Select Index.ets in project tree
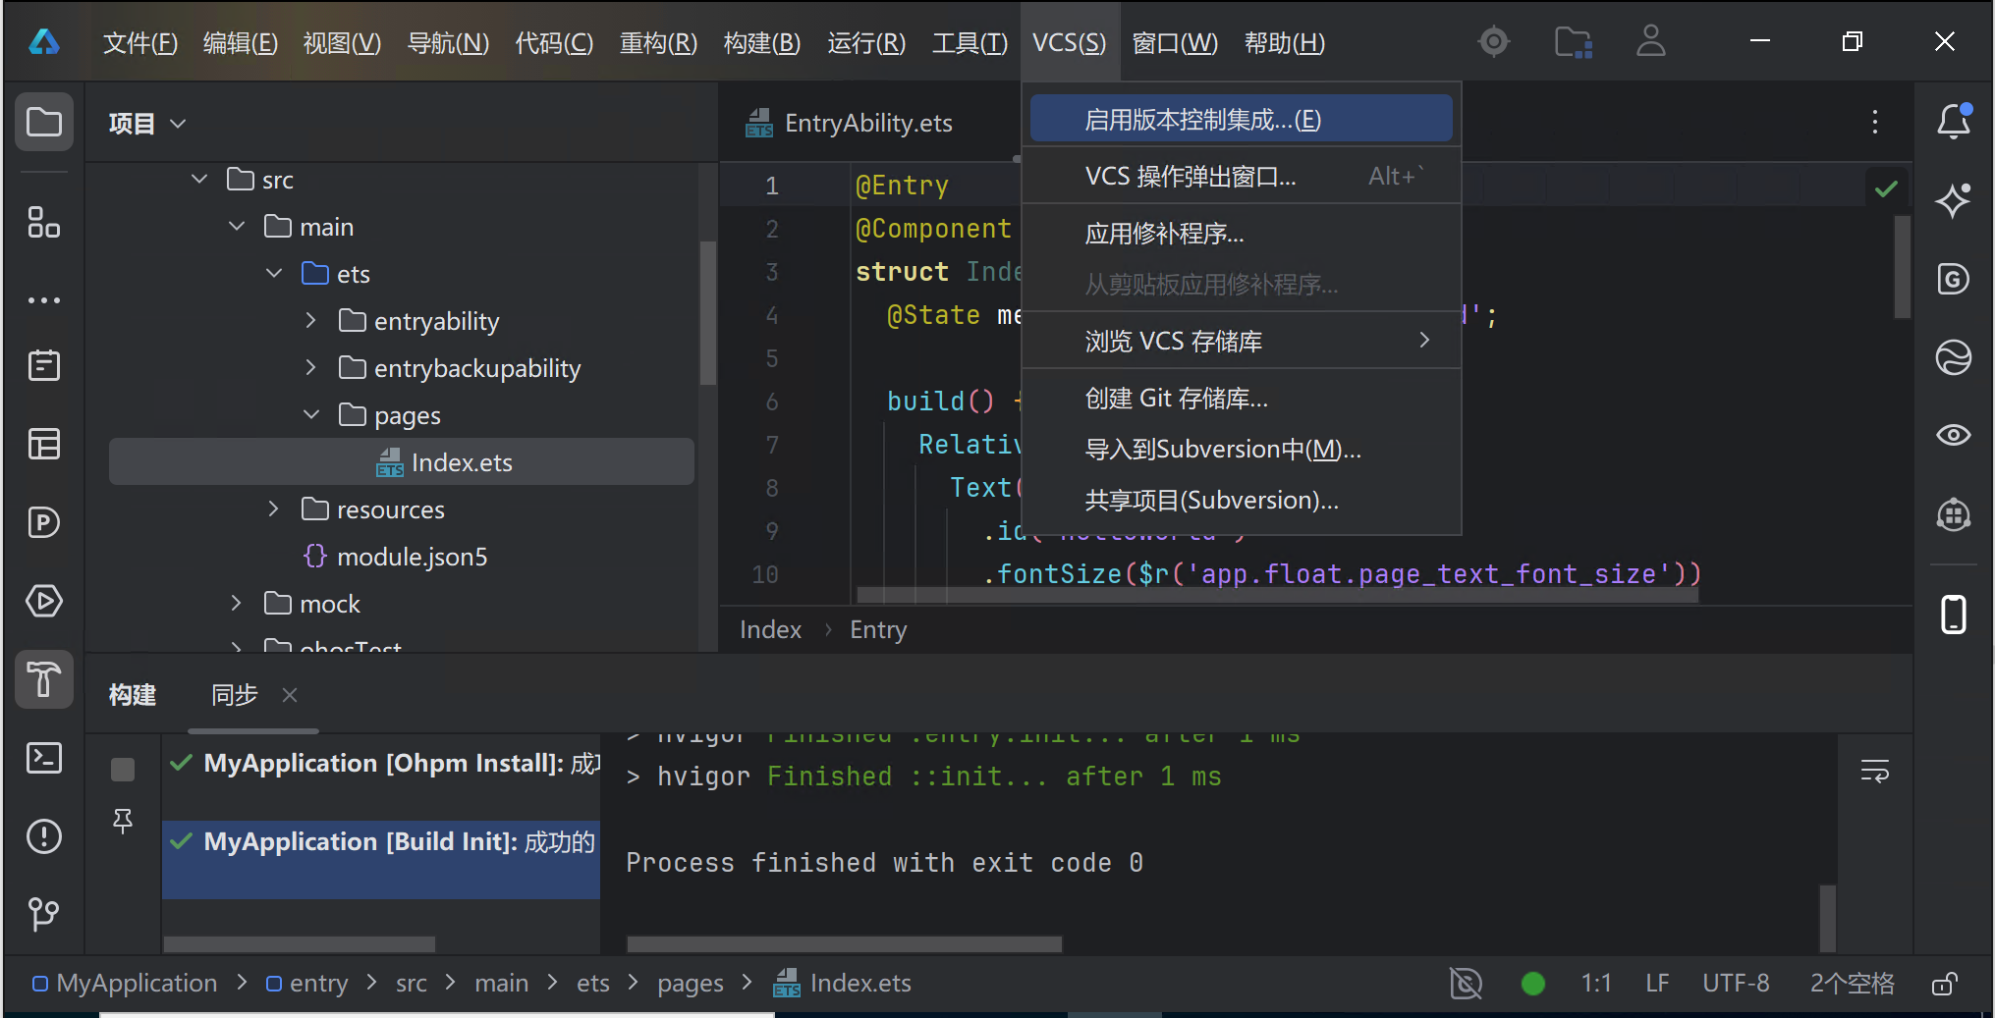1995x1018 pixels. [402, 461]
